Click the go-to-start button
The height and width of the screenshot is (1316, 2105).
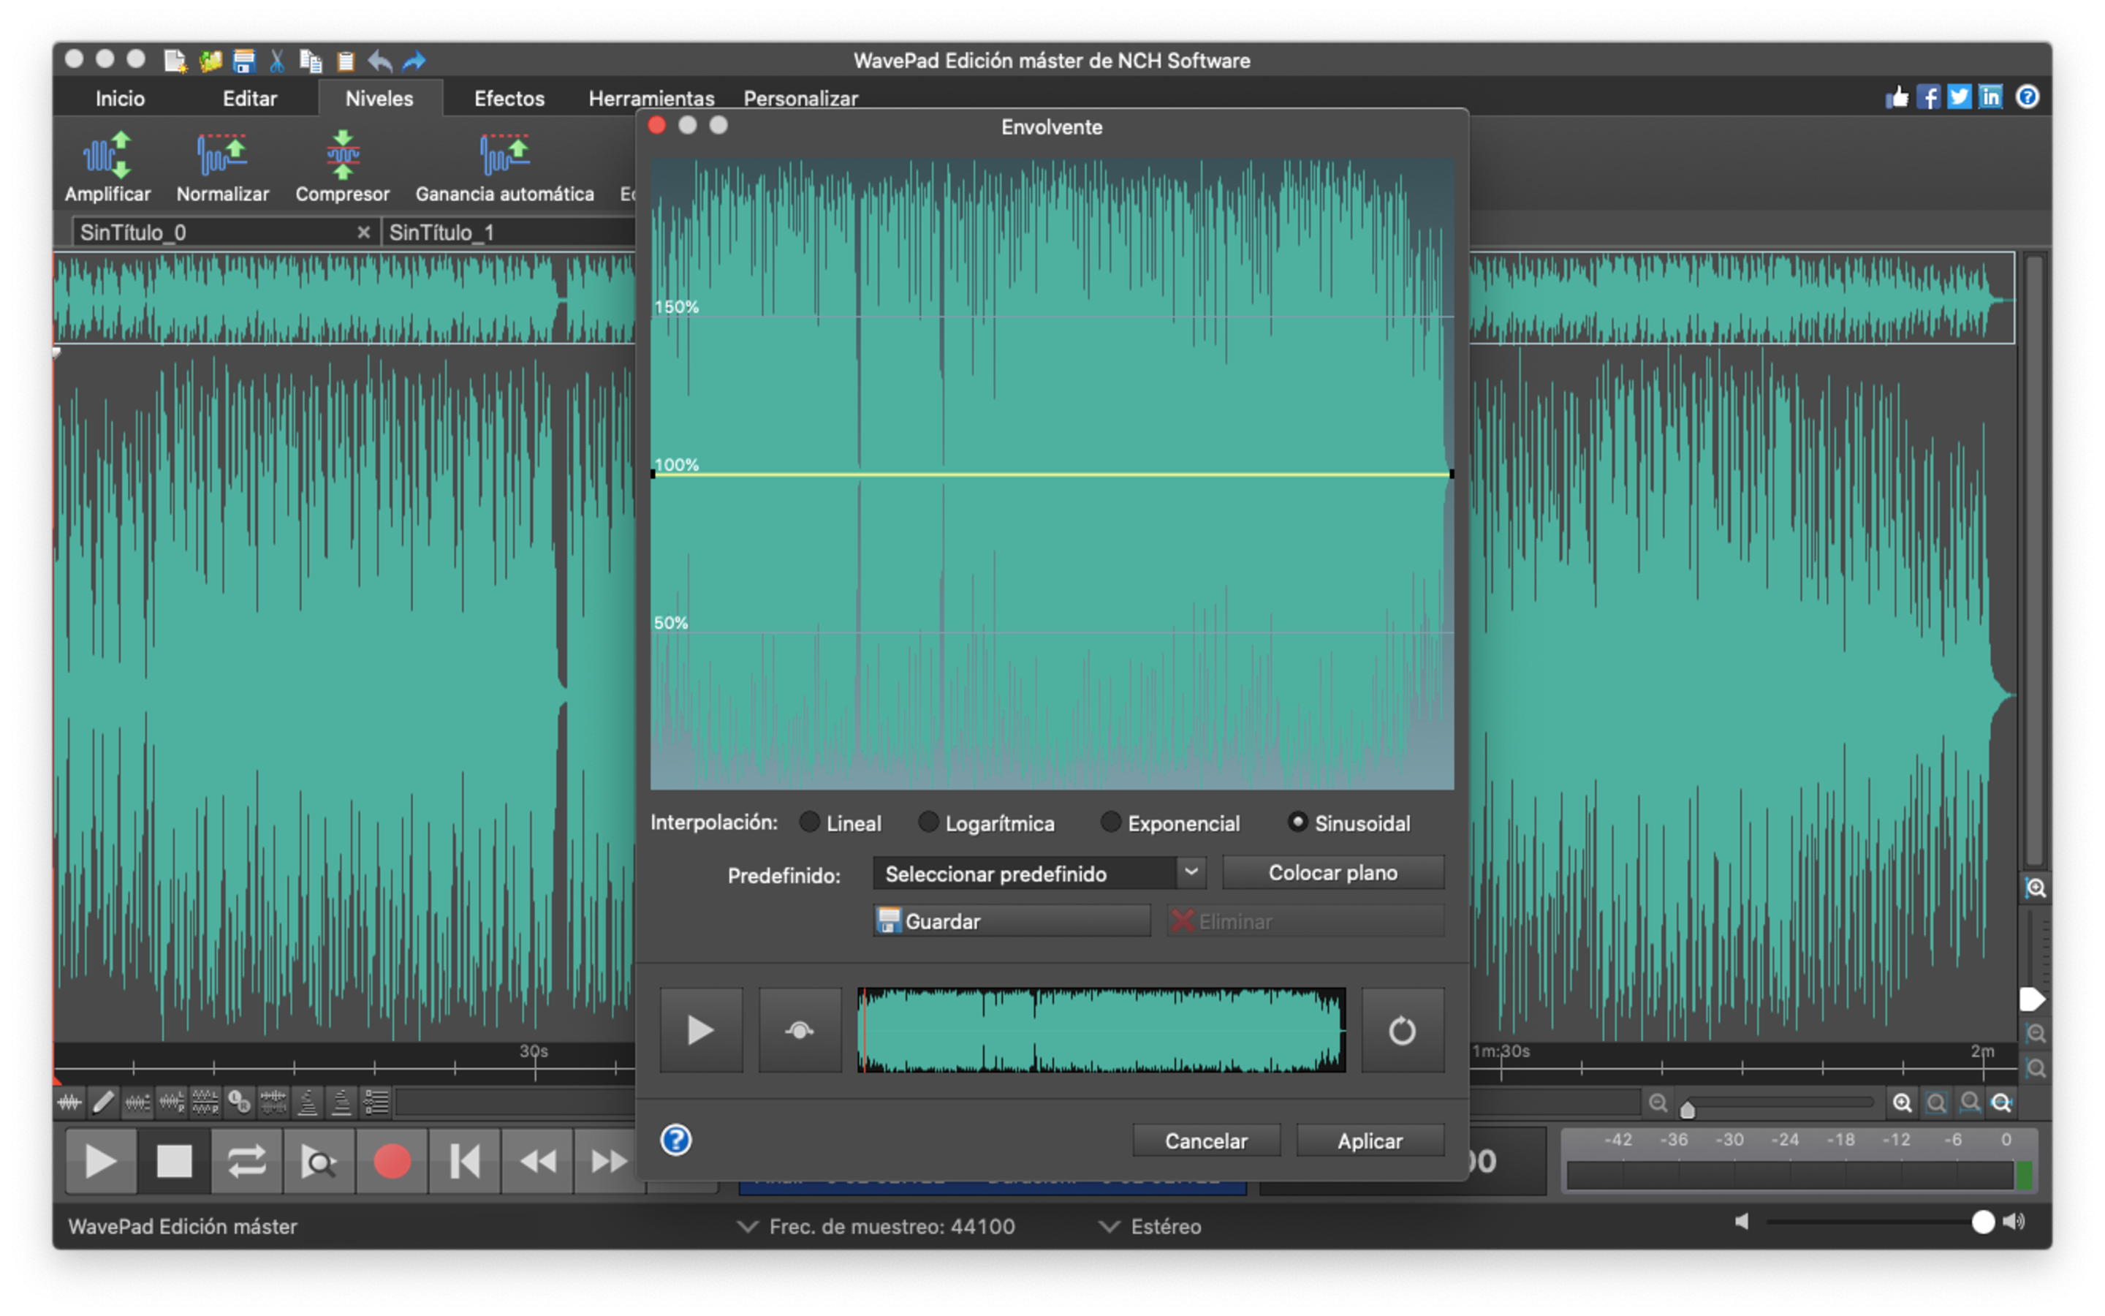[465, 1161]
